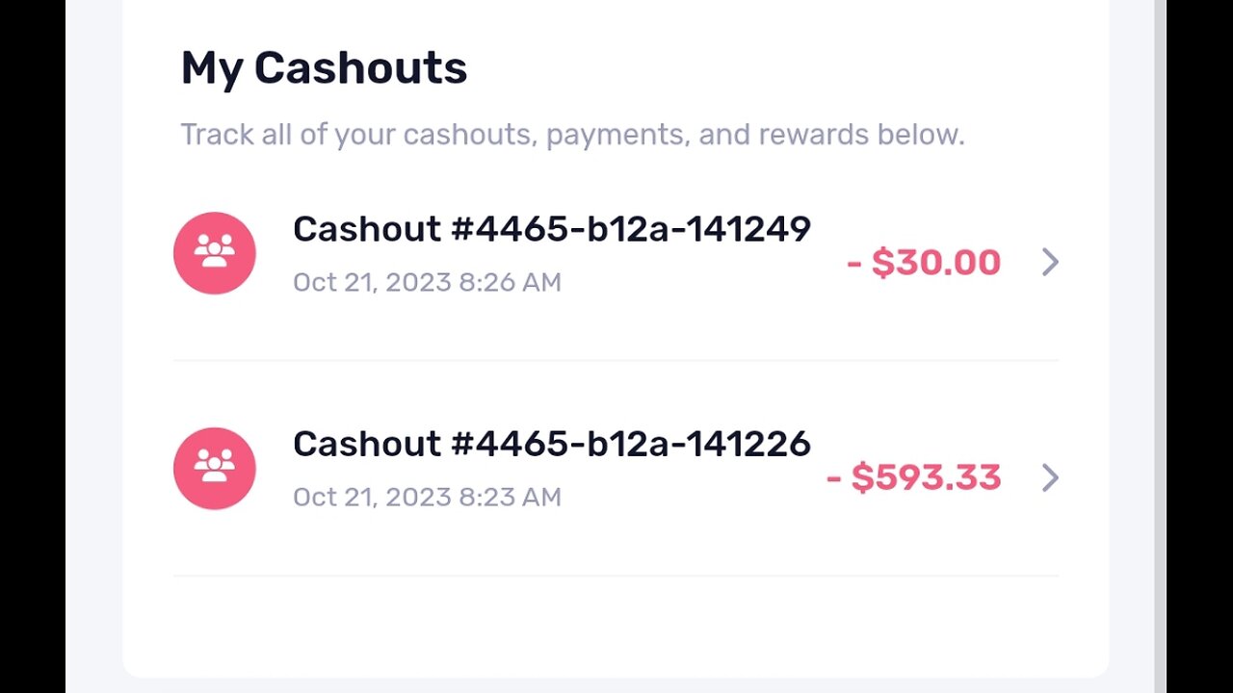Click the vertical scrollbar at the right edge
Screen dimensions: 1233x693
click(1160, 346)
